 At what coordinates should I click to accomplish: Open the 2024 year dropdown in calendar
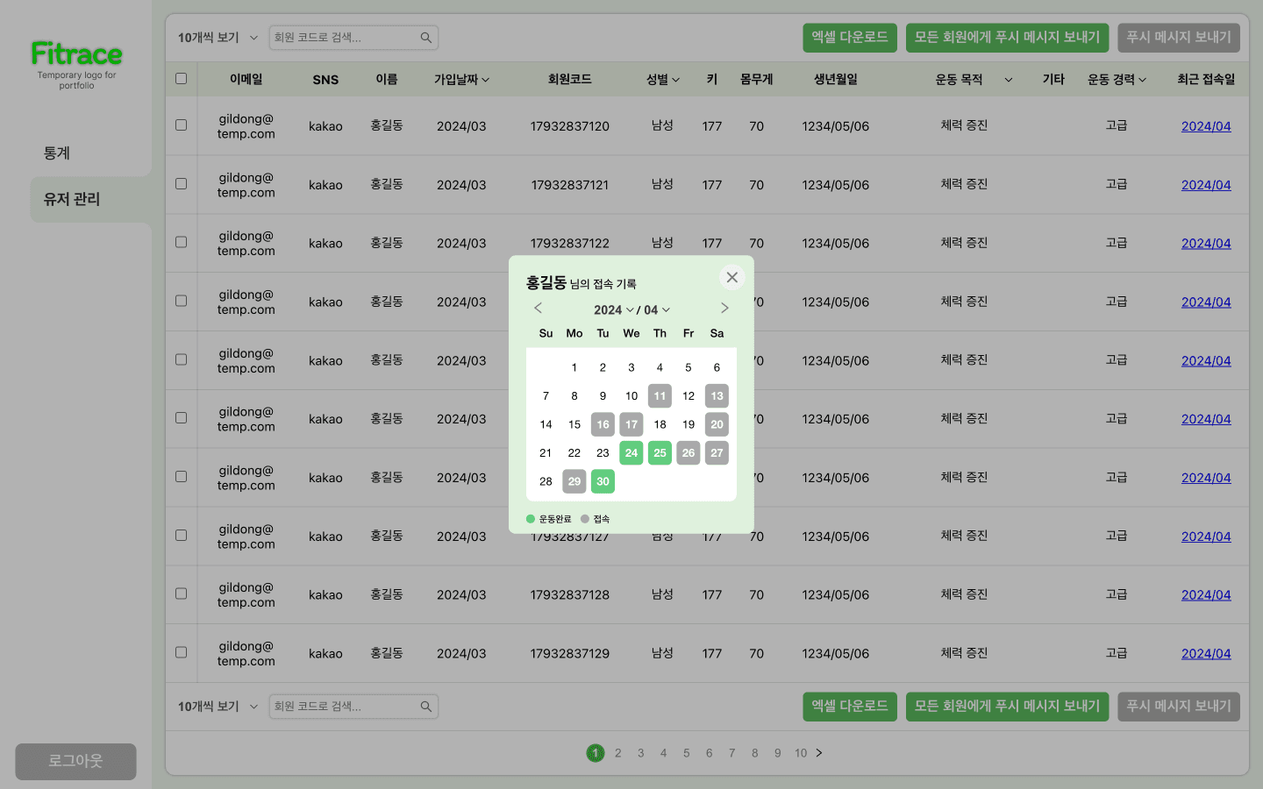click(x=613, y=310)
